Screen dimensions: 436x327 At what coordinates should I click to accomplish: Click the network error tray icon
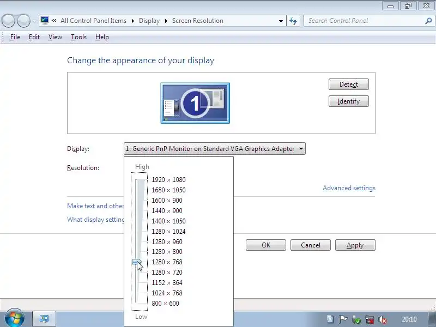370,319
